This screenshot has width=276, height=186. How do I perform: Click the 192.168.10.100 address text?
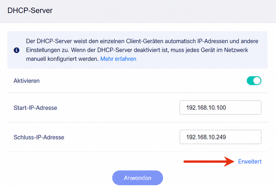coord(206,108)
